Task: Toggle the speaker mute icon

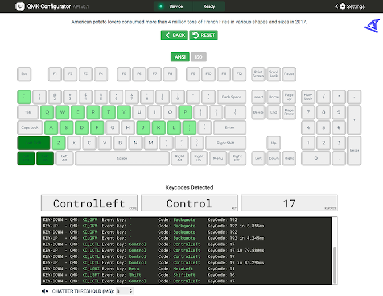Action: pyautogui.click(x=45, y=291)
